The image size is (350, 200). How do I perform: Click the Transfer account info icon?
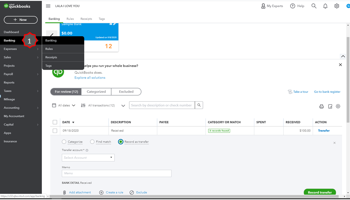point(87,150)
